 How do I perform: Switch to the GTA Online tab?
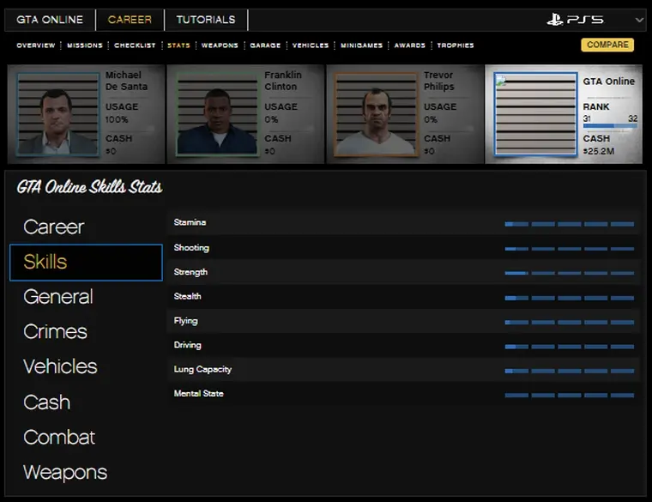(x=50, y=20)
